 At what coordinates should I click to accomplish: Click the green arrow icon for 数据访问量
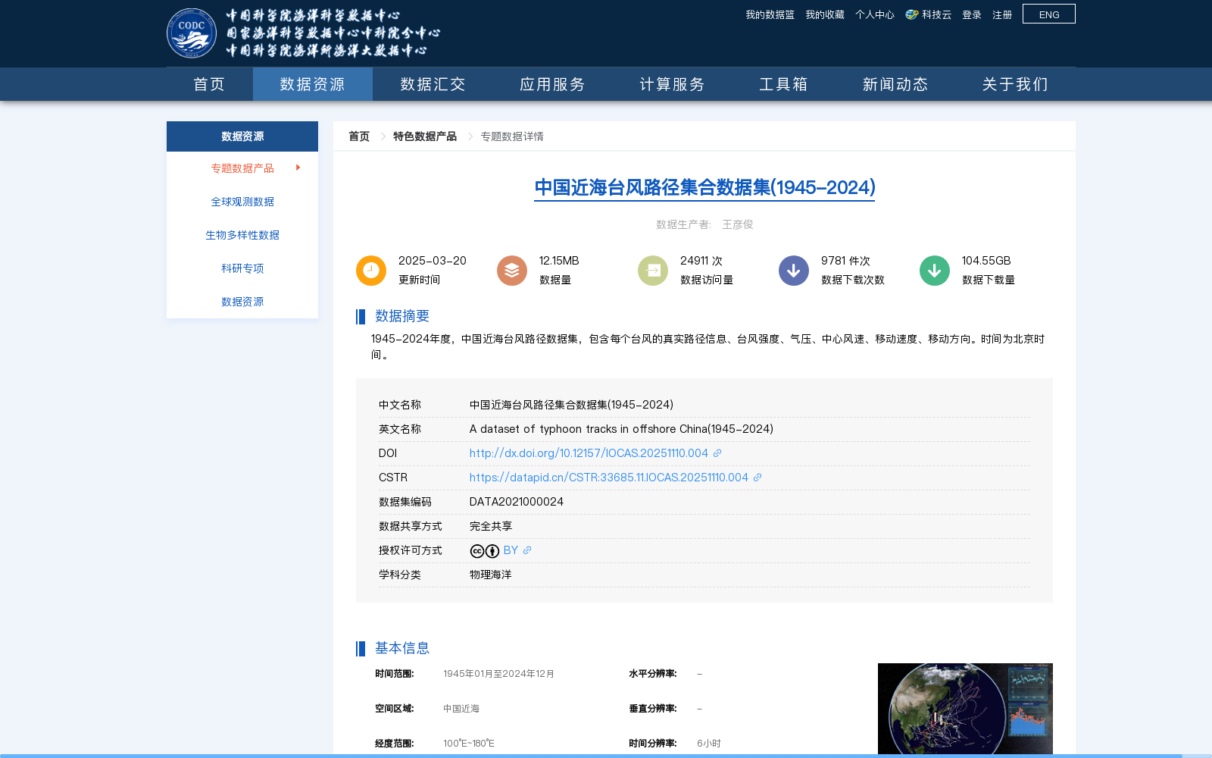[x=652, y=270]
